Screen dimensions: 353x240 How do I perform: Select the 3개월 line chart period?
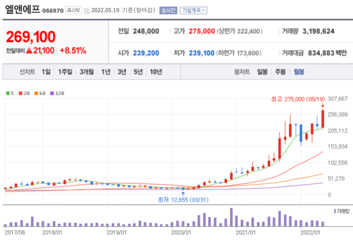[x=86, y=72]
